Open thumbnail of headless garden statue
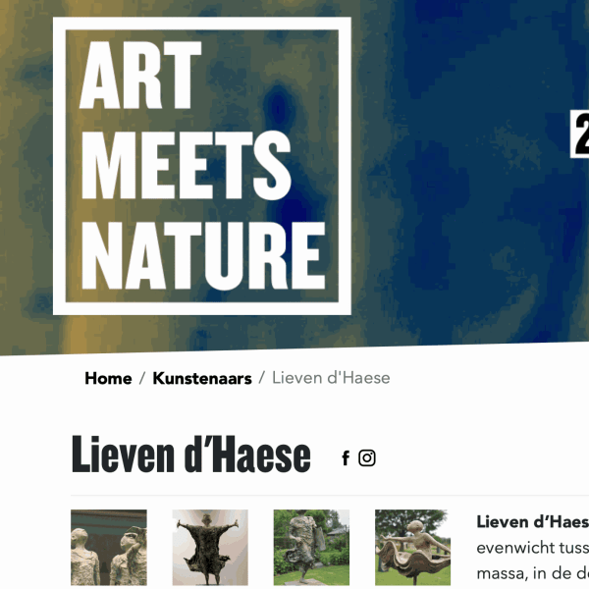 [x=311, y=548]
